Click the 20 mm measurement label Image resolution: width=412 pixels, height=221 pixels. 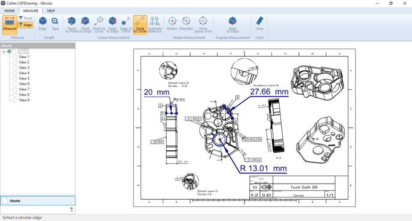[x=156, y=92]
